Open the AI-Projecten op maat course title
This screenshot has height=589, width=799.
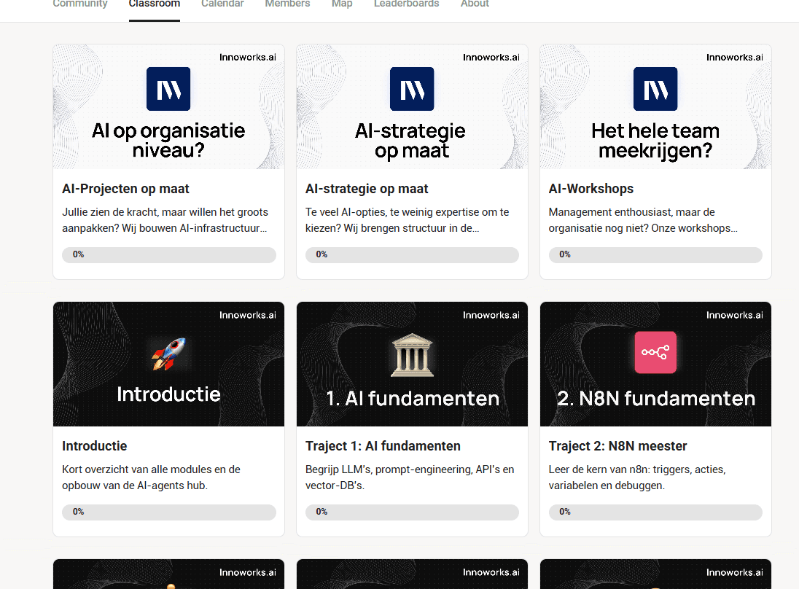[125, 189]
